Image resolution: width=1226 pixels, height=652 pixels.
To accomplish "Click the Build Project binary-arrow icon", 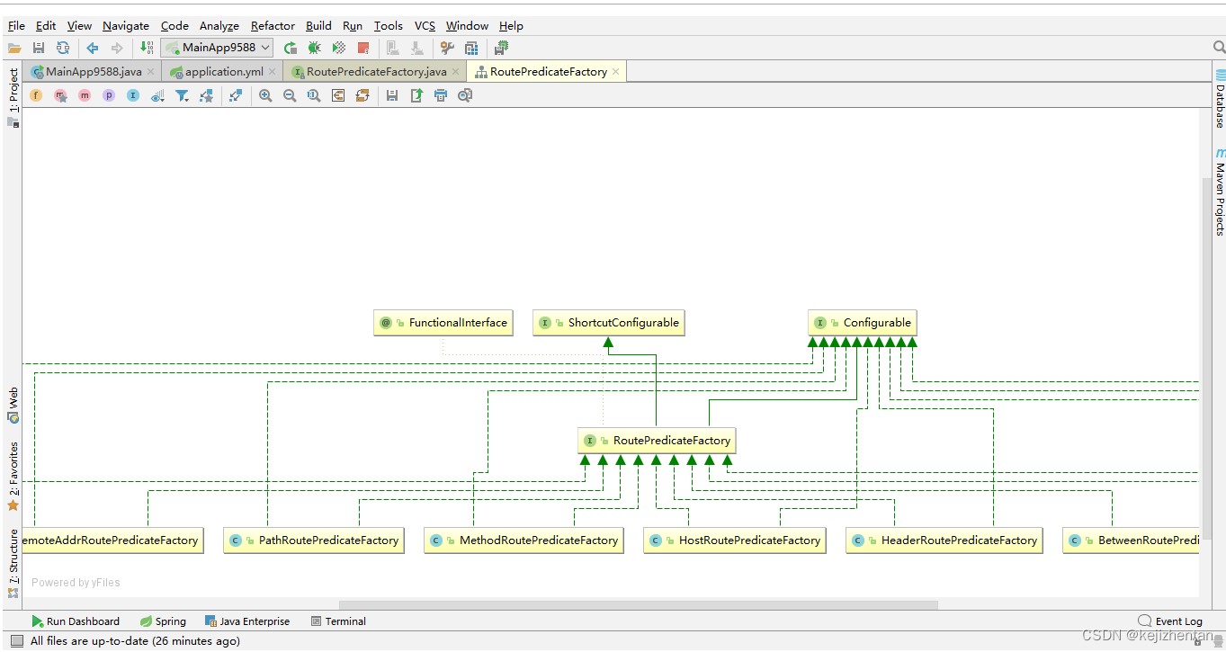I will (x=148, y=48).
